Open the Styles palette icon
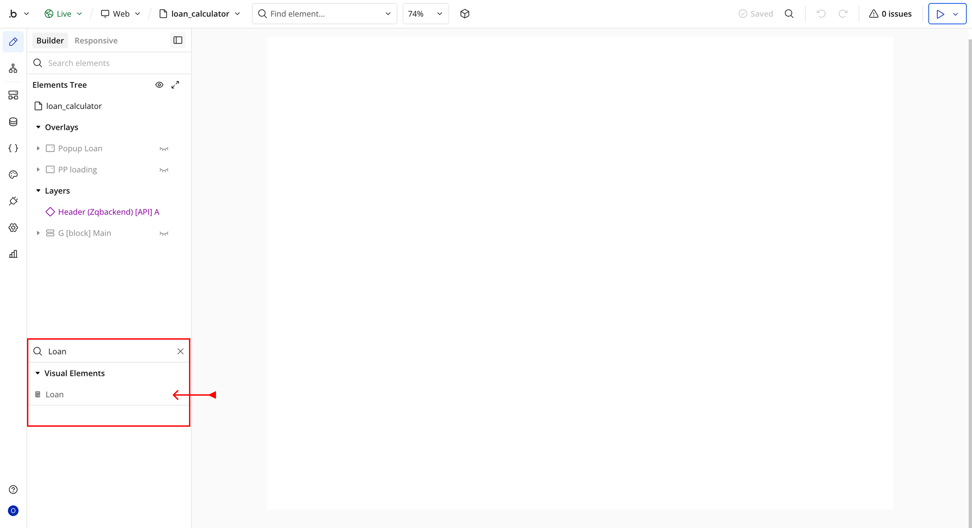 tap(13, 175)
